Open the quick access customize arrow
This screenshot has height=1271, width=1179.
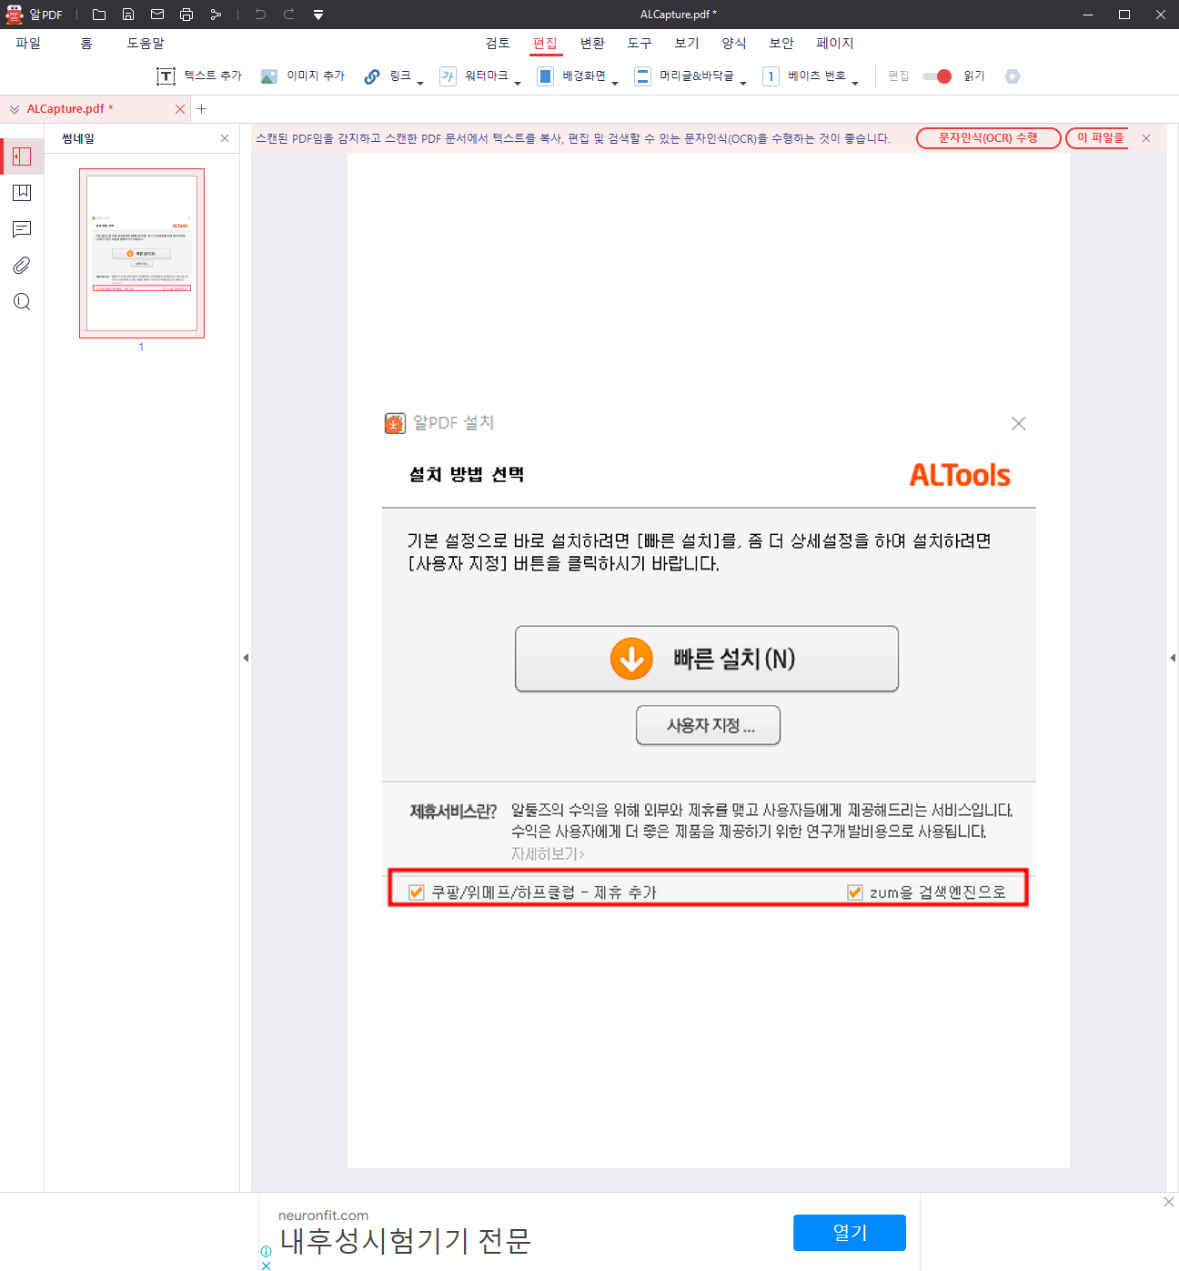point(318,15)
